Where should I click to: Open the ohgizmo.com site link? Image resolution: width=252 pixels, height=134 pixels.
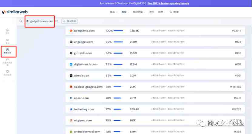83,120
